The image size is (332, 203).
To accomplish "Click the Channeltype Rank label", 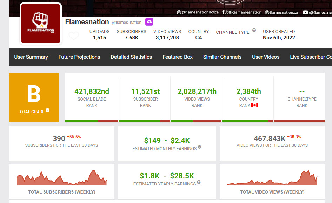I will 302,102.
